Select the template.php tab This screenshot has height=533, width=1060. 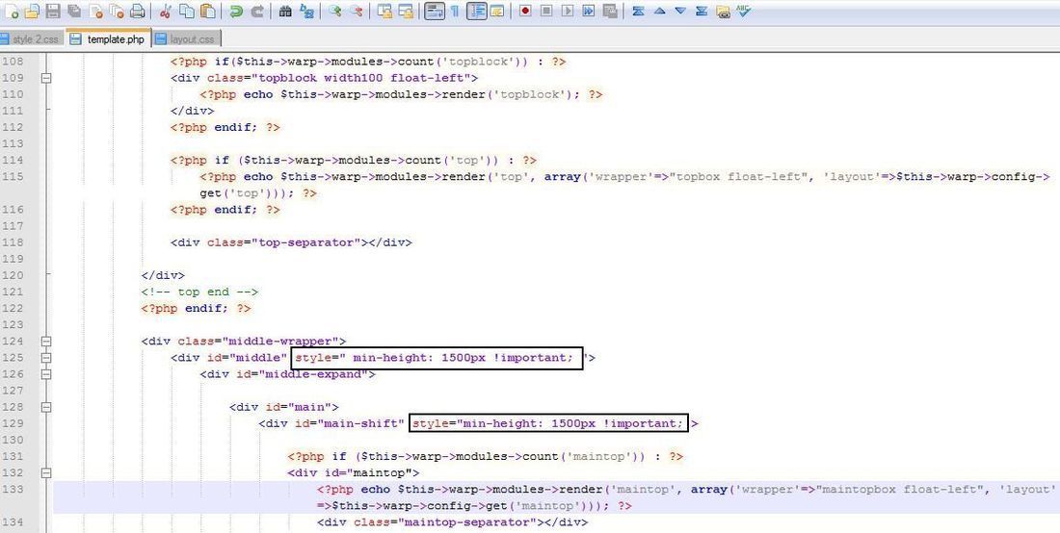pos(109,39)
